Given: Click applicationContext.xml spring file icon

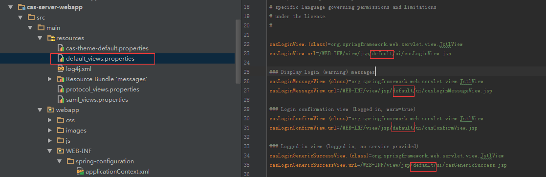Looking at the screenshot, I should pos(81,172).
